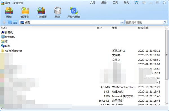This screenshot has height=111, width=169.
Task: Select the 控制面板 control panel item
Action: pos(8,37)
